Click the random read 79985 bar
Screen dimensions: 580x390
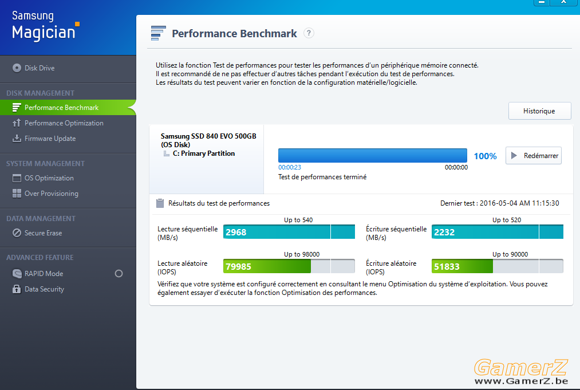289,266
